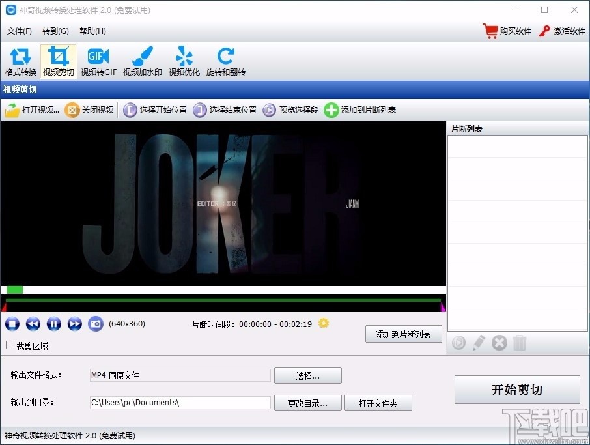
Task: Stop video playback
Action: pyautogui.click(x=12, y=324)
